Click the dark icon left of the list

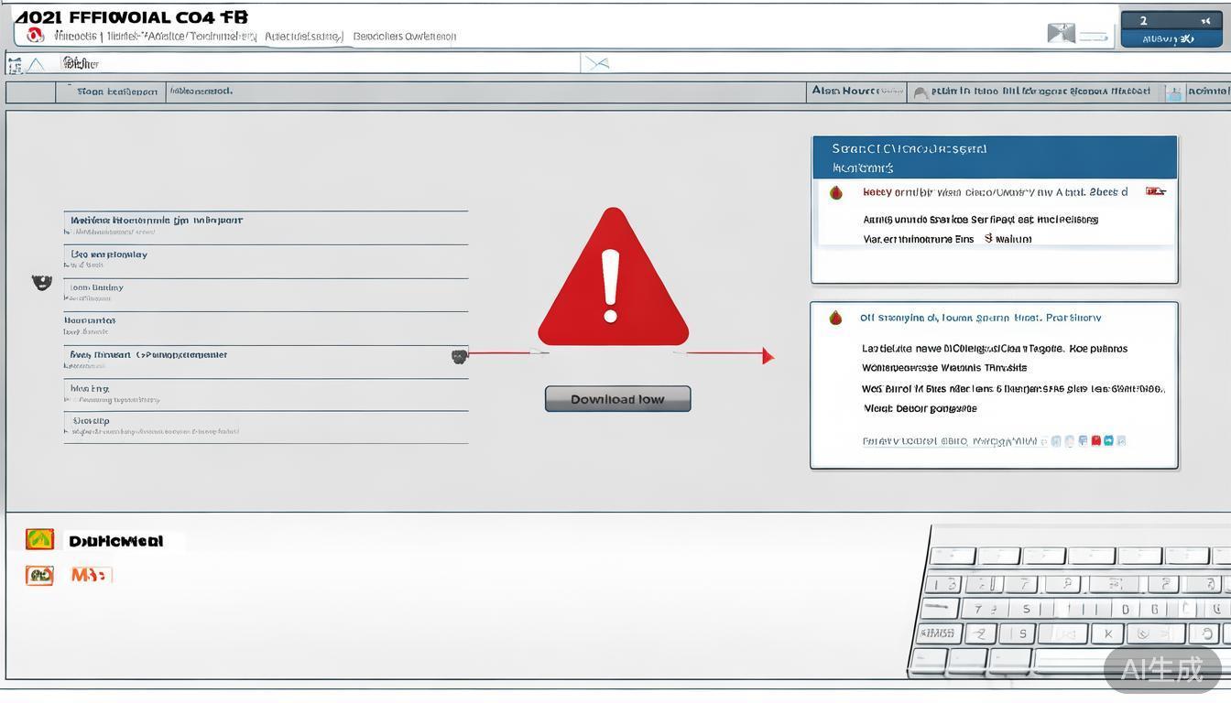click(42, 282)
